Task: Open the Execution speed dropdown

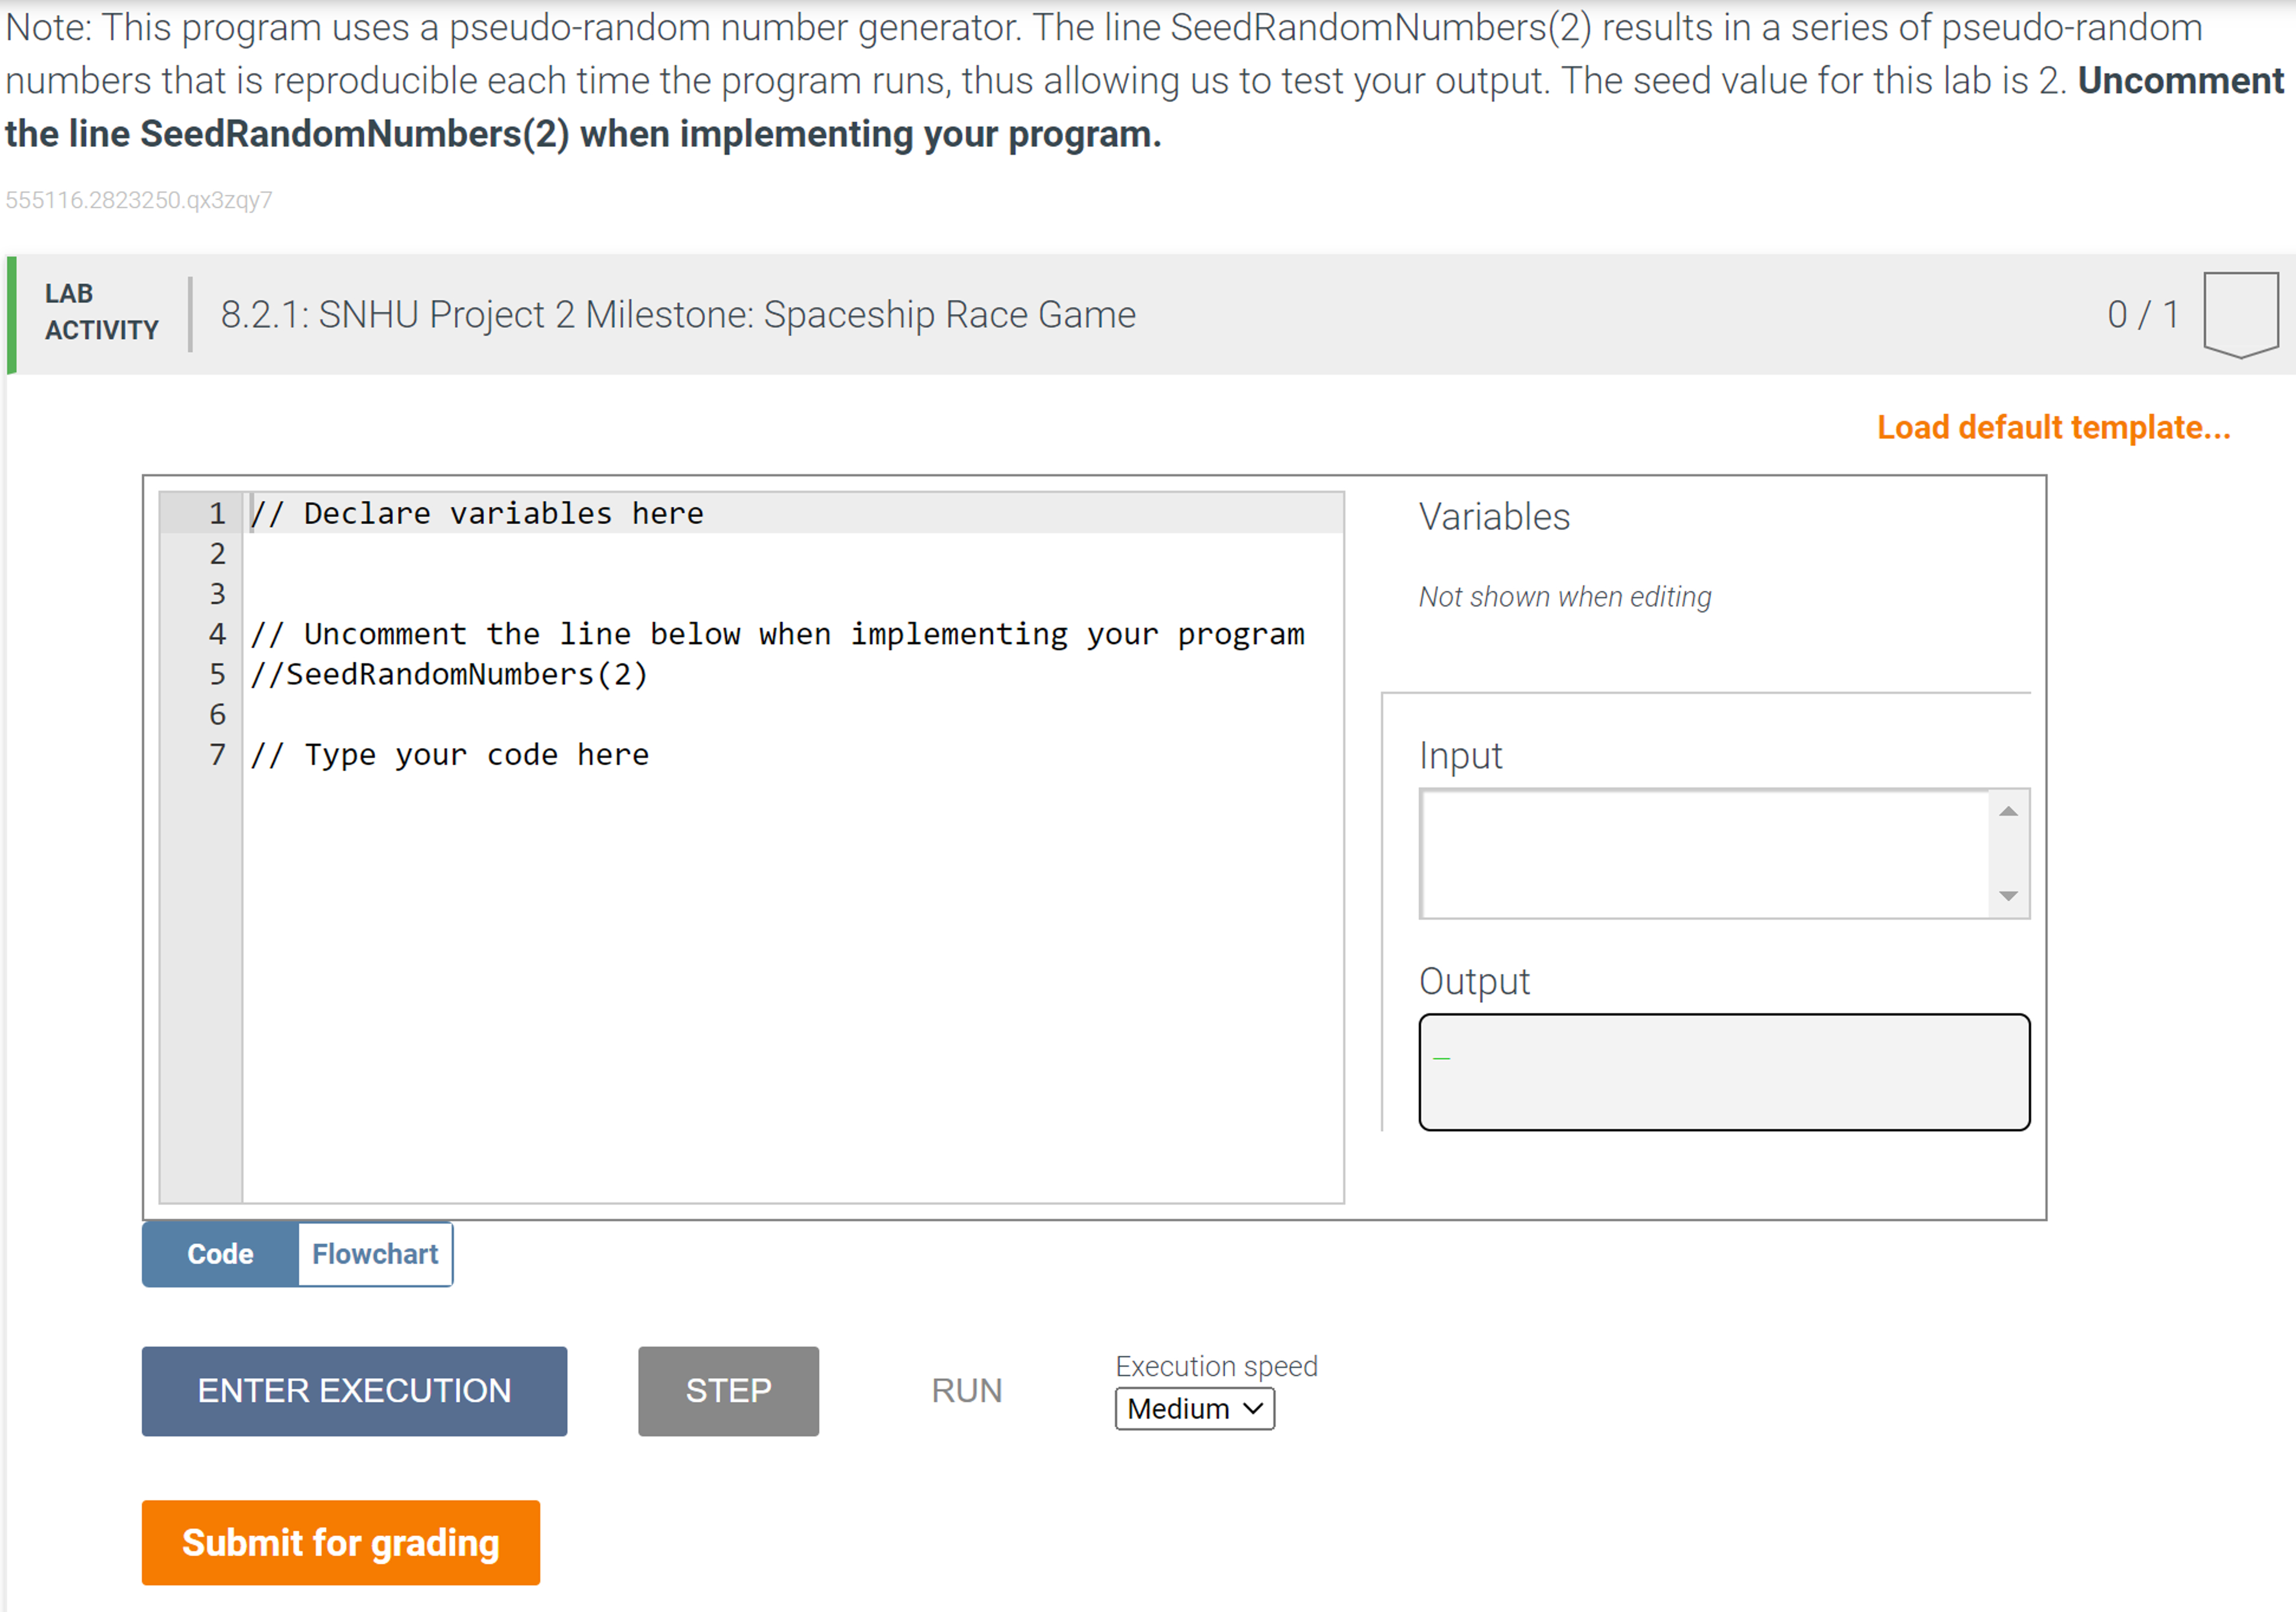Action: click(1193, 1409)
